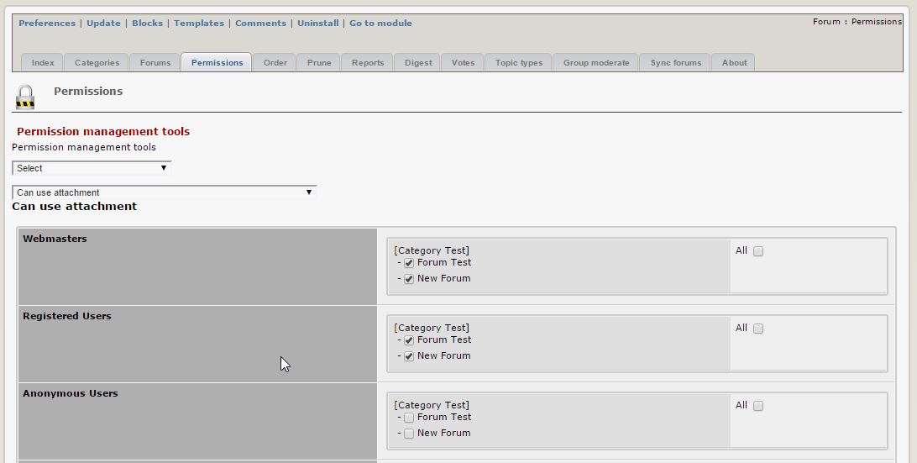
Task: Check New Forum for Anonymous Users
Action: coord(409,434)
